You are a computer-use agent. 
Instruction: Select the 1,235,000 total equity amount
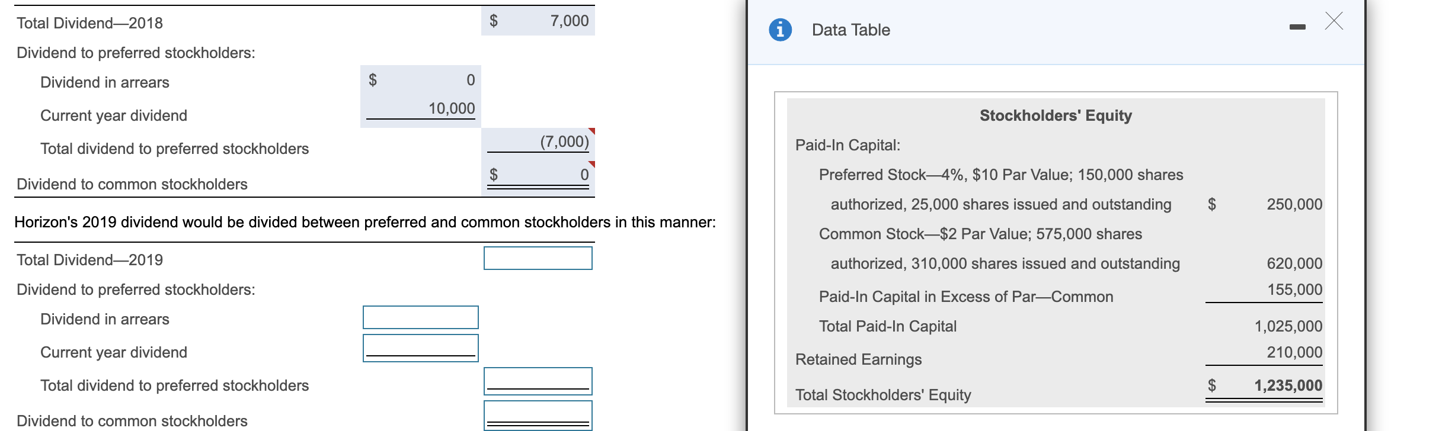coord(1288,385)
